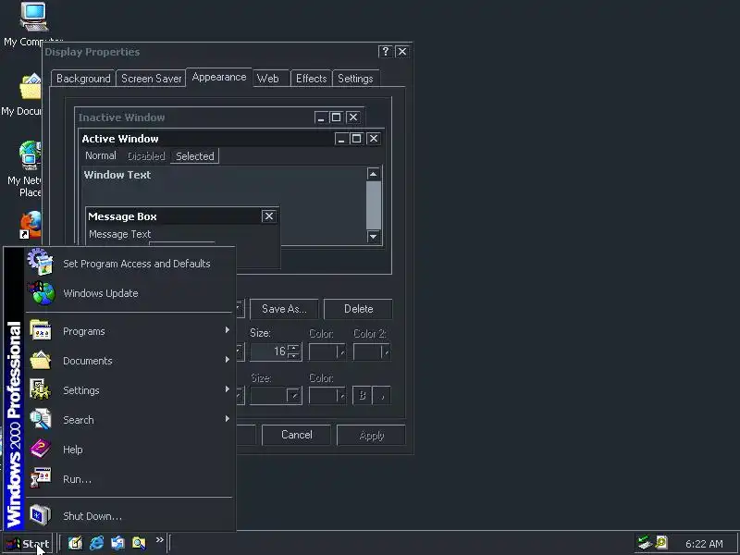Select Shut Down... in Start menu

click(x=129, y=516)
